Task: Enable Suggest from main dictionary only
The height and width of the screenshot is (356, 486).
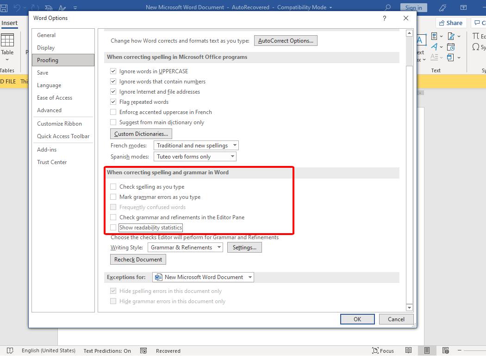Action: (x=113, y=122)
